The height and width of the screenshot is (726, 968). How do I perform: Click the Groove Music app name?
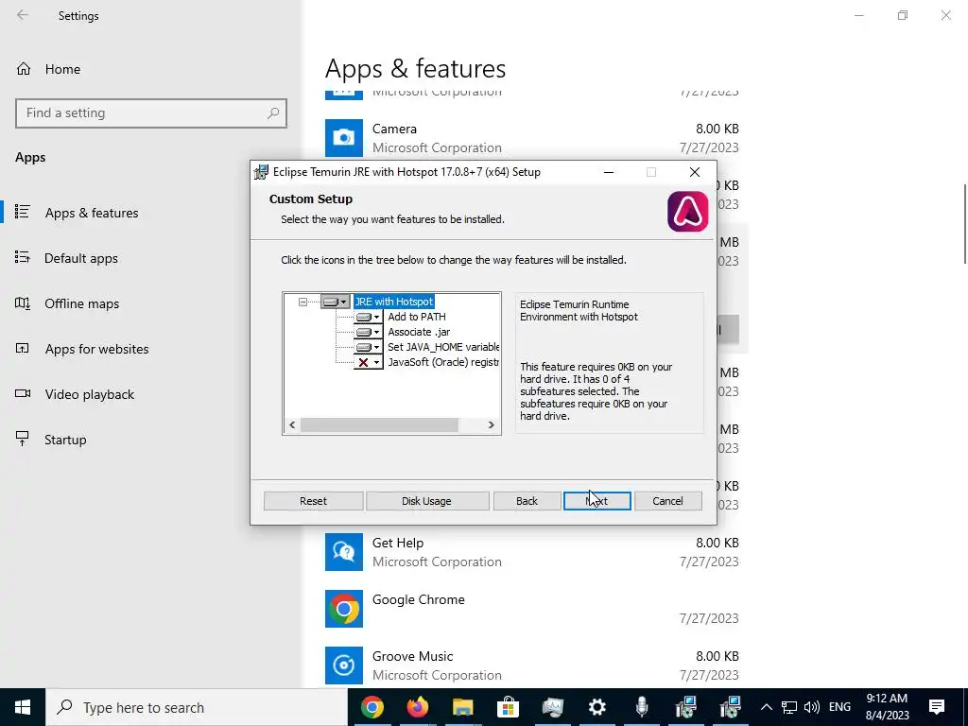412,656
